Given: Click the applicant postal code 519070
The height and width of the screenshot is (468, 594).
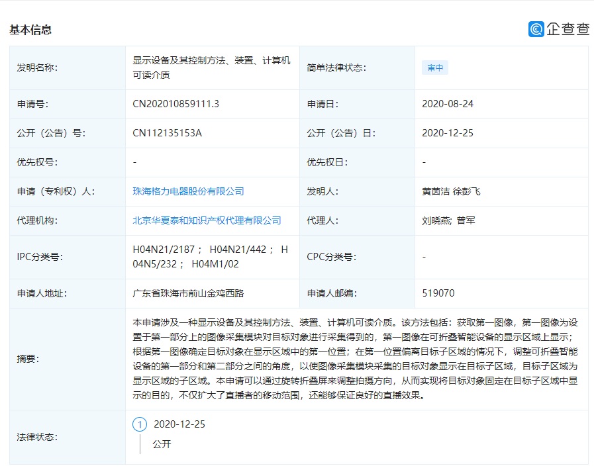Looking at the screenshot, I should pyautogui.click(x=438, y=293).
